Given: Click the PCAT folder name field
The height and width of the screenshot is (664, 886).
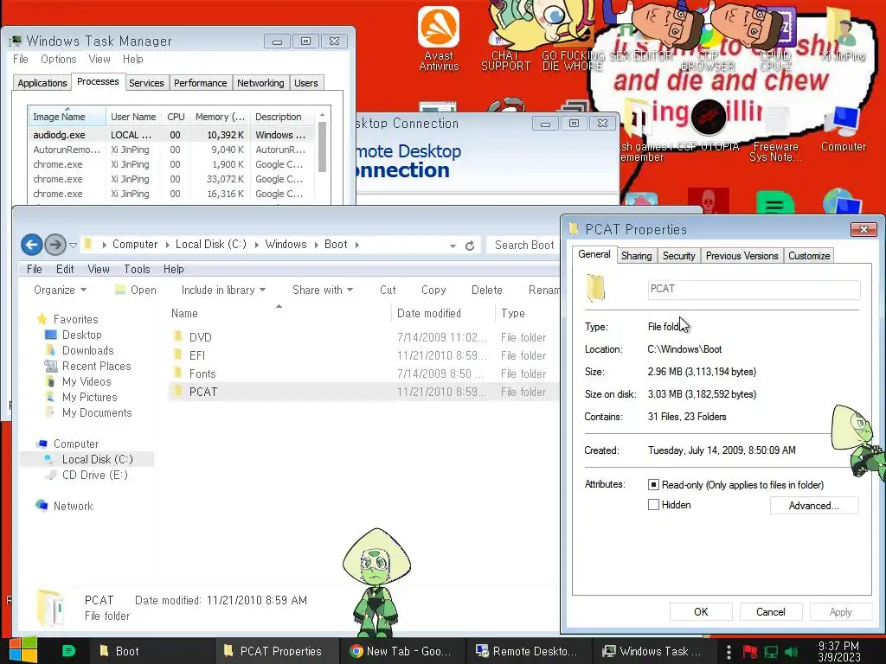Looking at the screenshot, I should click(x=754, y=289).
